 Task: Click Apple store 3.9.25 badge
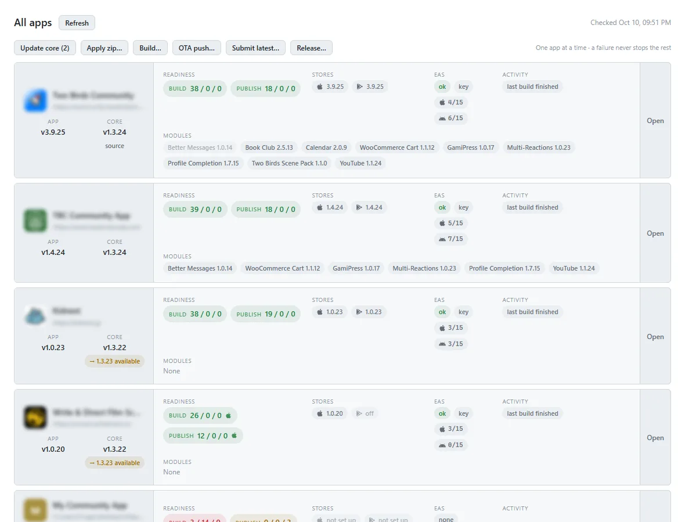(x=330, y=87)
